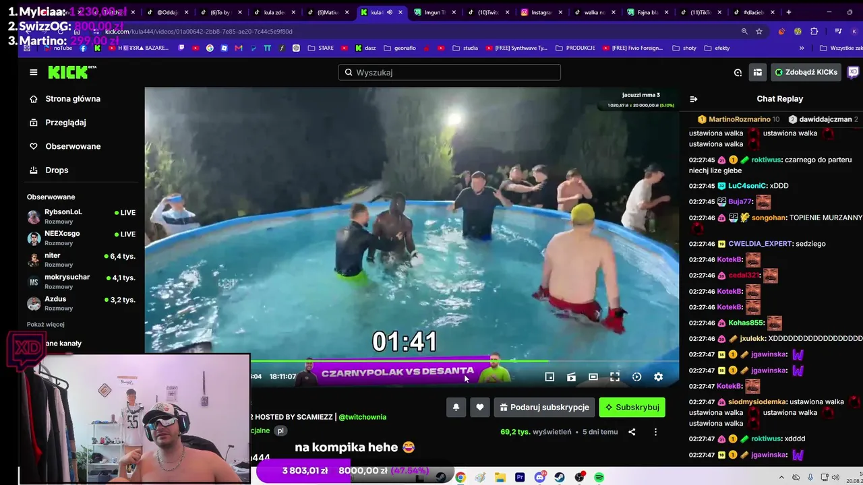Switch to the Instagram browser tab
The width and height of the screenshot is (863, 485).
(x=539, y=12)
